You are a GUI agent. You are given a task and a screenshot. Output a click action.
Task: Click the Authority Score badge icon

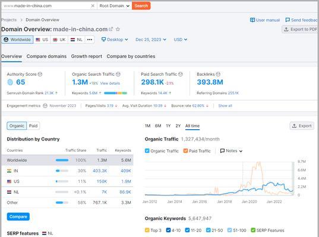[10, 82]
